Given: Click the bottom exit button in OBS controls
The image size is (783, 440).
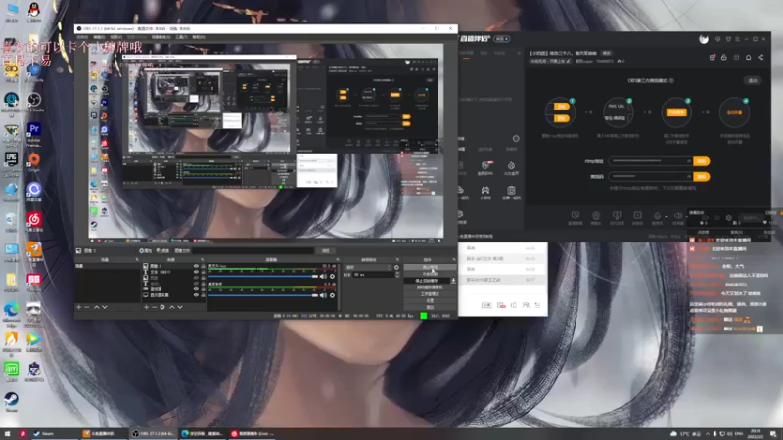Looking at the screenshot, I should [x=430, y=307].
